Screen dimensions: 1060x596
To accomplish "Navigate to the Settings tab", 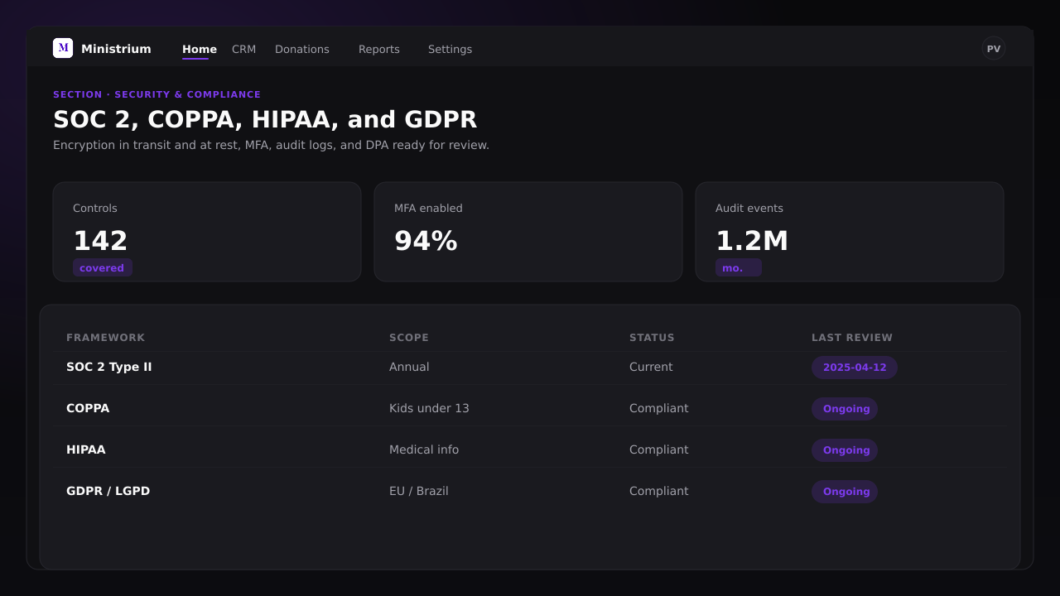I will point(450,49).
